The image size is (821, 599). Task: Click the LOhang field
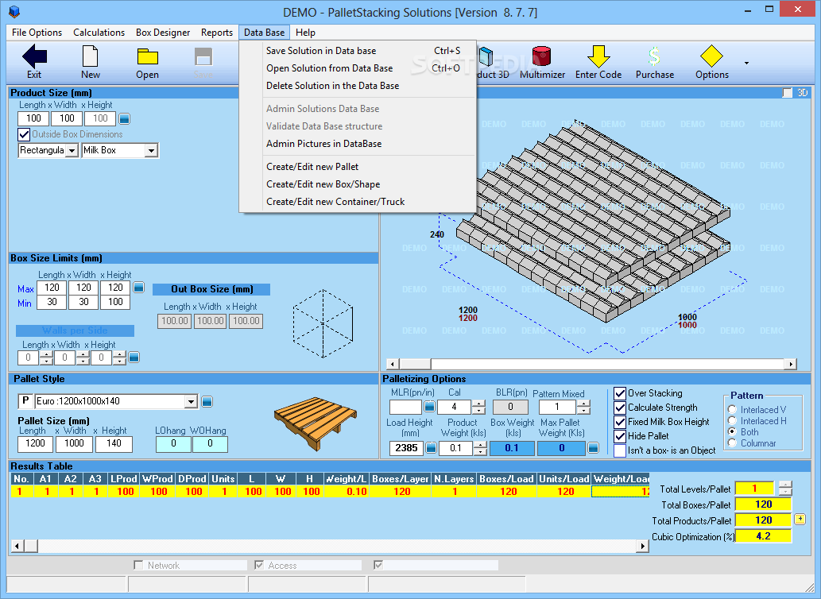173,443
